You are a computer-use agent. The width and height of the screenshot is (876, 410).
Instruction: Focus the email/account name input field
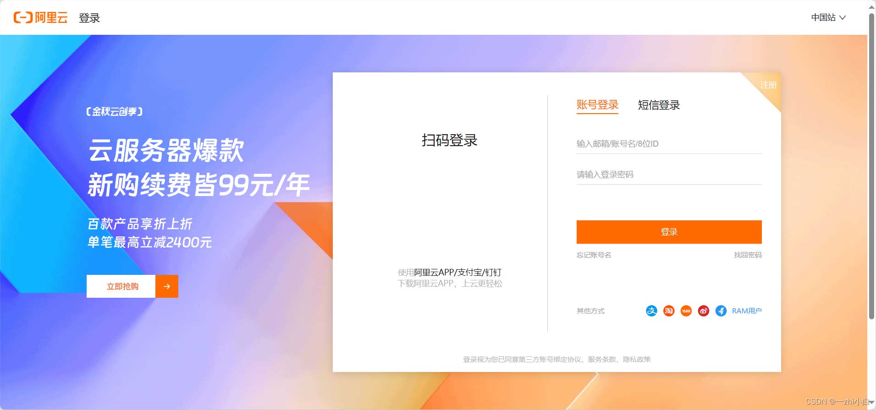[669, 144]
